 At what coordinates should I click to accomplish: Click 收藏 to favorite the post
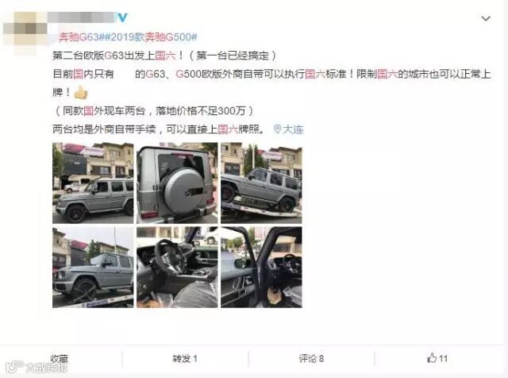(x=60, y=358)
